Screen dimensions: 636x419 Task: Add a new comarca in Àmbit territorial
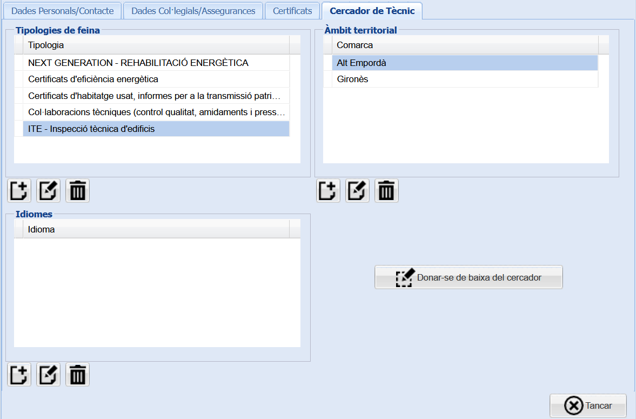pyautogui.click(x=328, y=190)
